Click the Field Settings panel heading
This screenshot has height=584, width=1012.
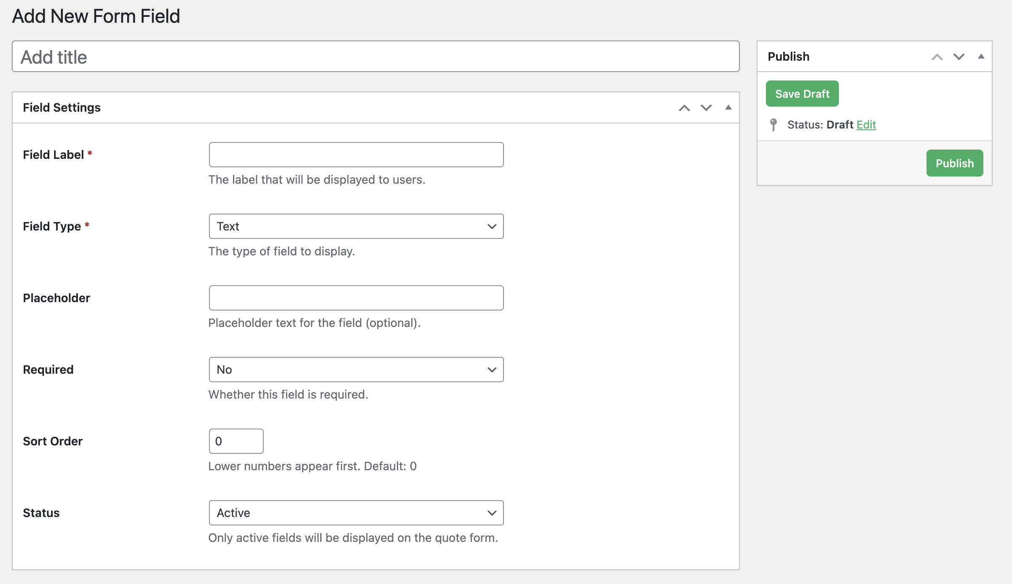(x=62, y=107)
